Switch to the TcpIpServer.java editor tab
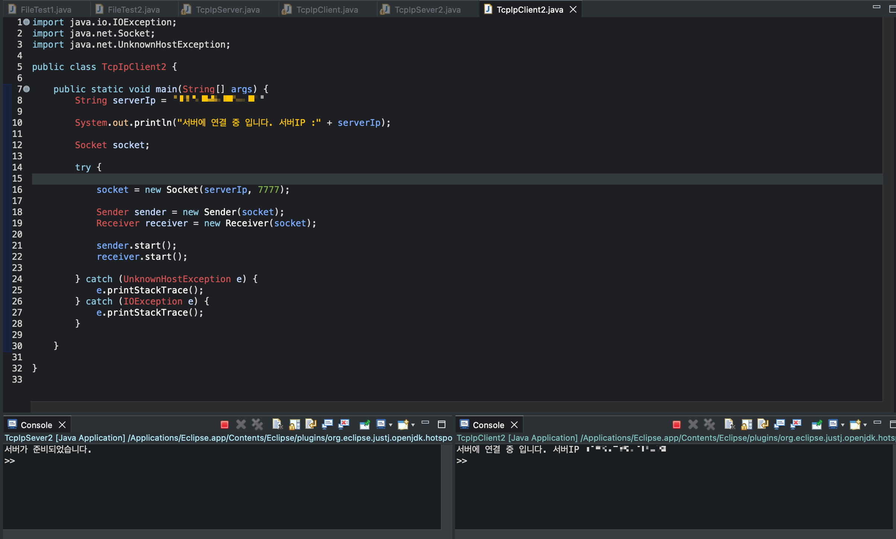Image resolution: width=896 pixels, height=539 pixels. [x=227, y=10]
